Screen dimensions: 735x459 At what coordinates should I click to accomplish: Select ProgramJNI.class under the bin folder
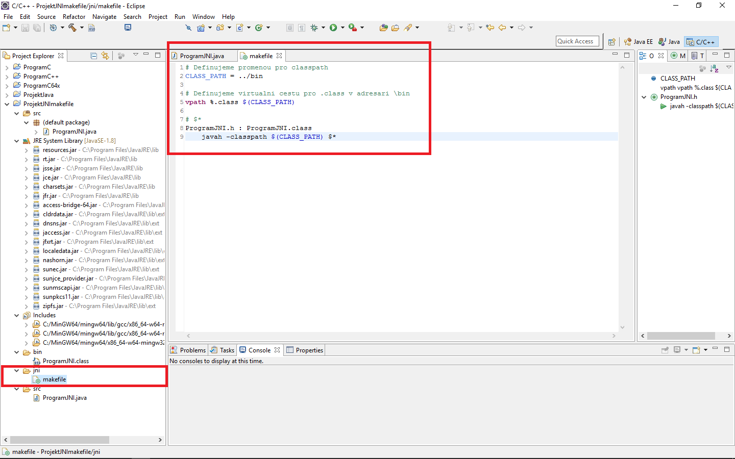point(66,361)
